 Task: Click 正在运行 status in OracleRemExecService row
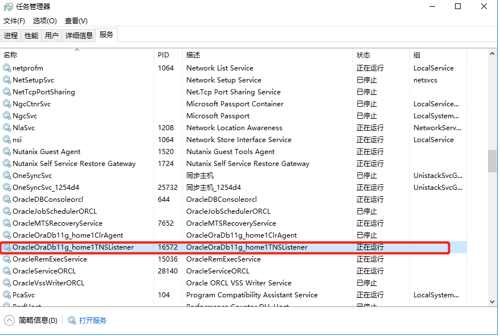pos(370,259)
